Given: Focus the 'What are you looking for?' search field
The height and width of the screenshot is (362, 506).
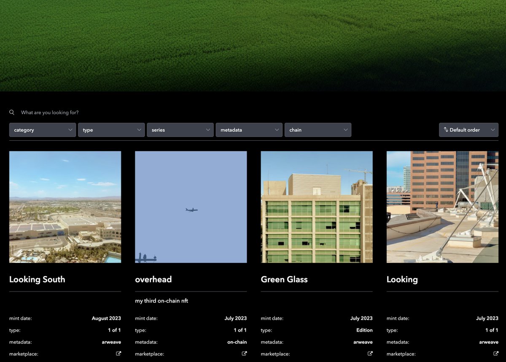Looking at the screenshot, I should click(x=253, y=113).
